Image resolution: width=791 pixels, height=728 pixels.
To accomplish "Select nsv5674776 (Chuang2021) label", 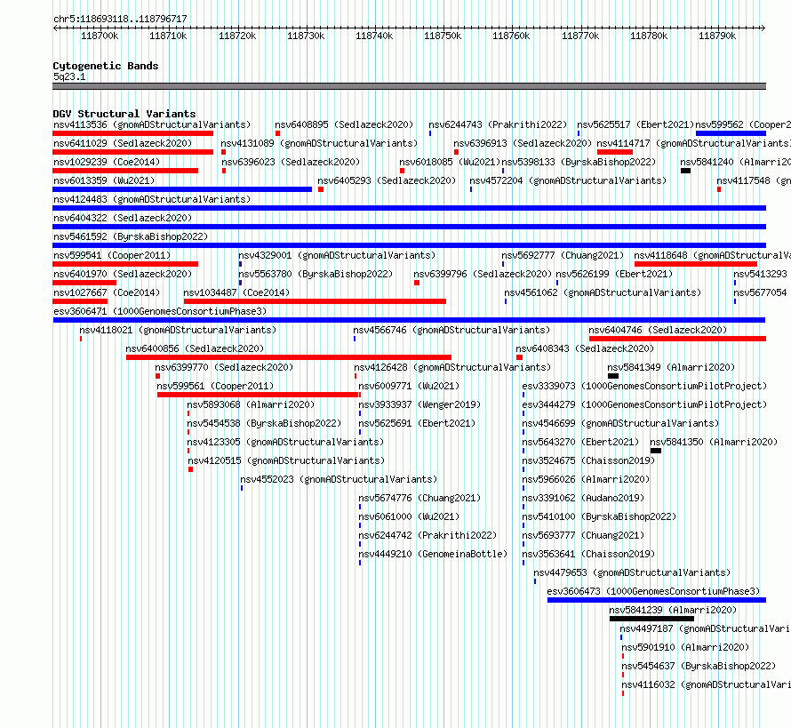I will pos(419,498).
